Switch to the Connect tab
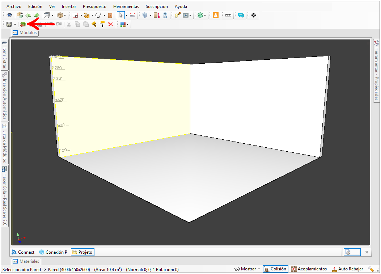This screenshot has width=381, height=274. pyautogui.click(x=23, y=252)
